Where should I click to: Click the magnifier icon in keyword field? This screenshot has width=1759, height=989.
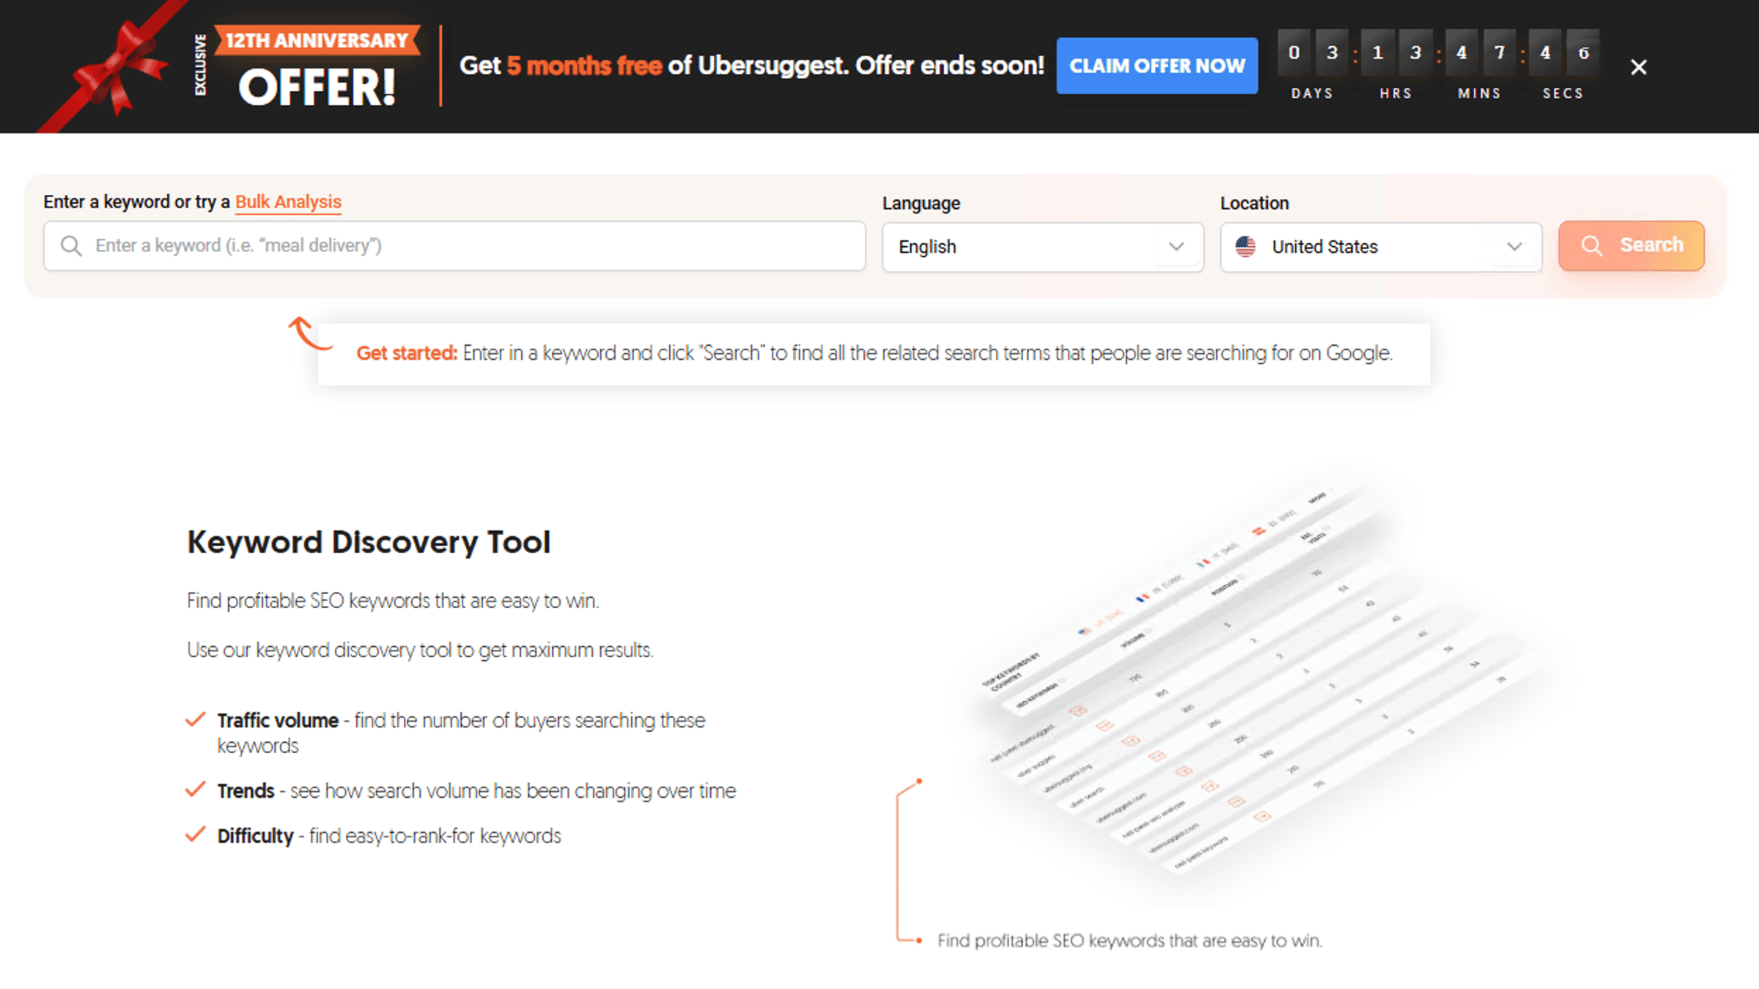point(71,245)
